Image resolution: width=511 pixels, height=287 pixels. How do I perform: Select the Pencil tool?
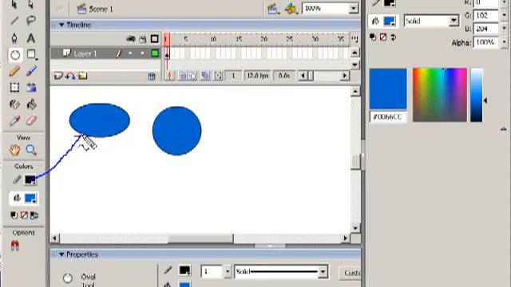point(14,71)
